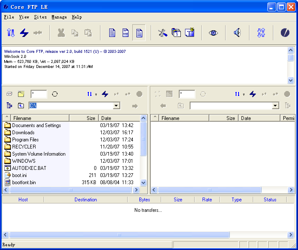
Task: Toggle remote directory tree view icon
Action: (x=288, y=105)
